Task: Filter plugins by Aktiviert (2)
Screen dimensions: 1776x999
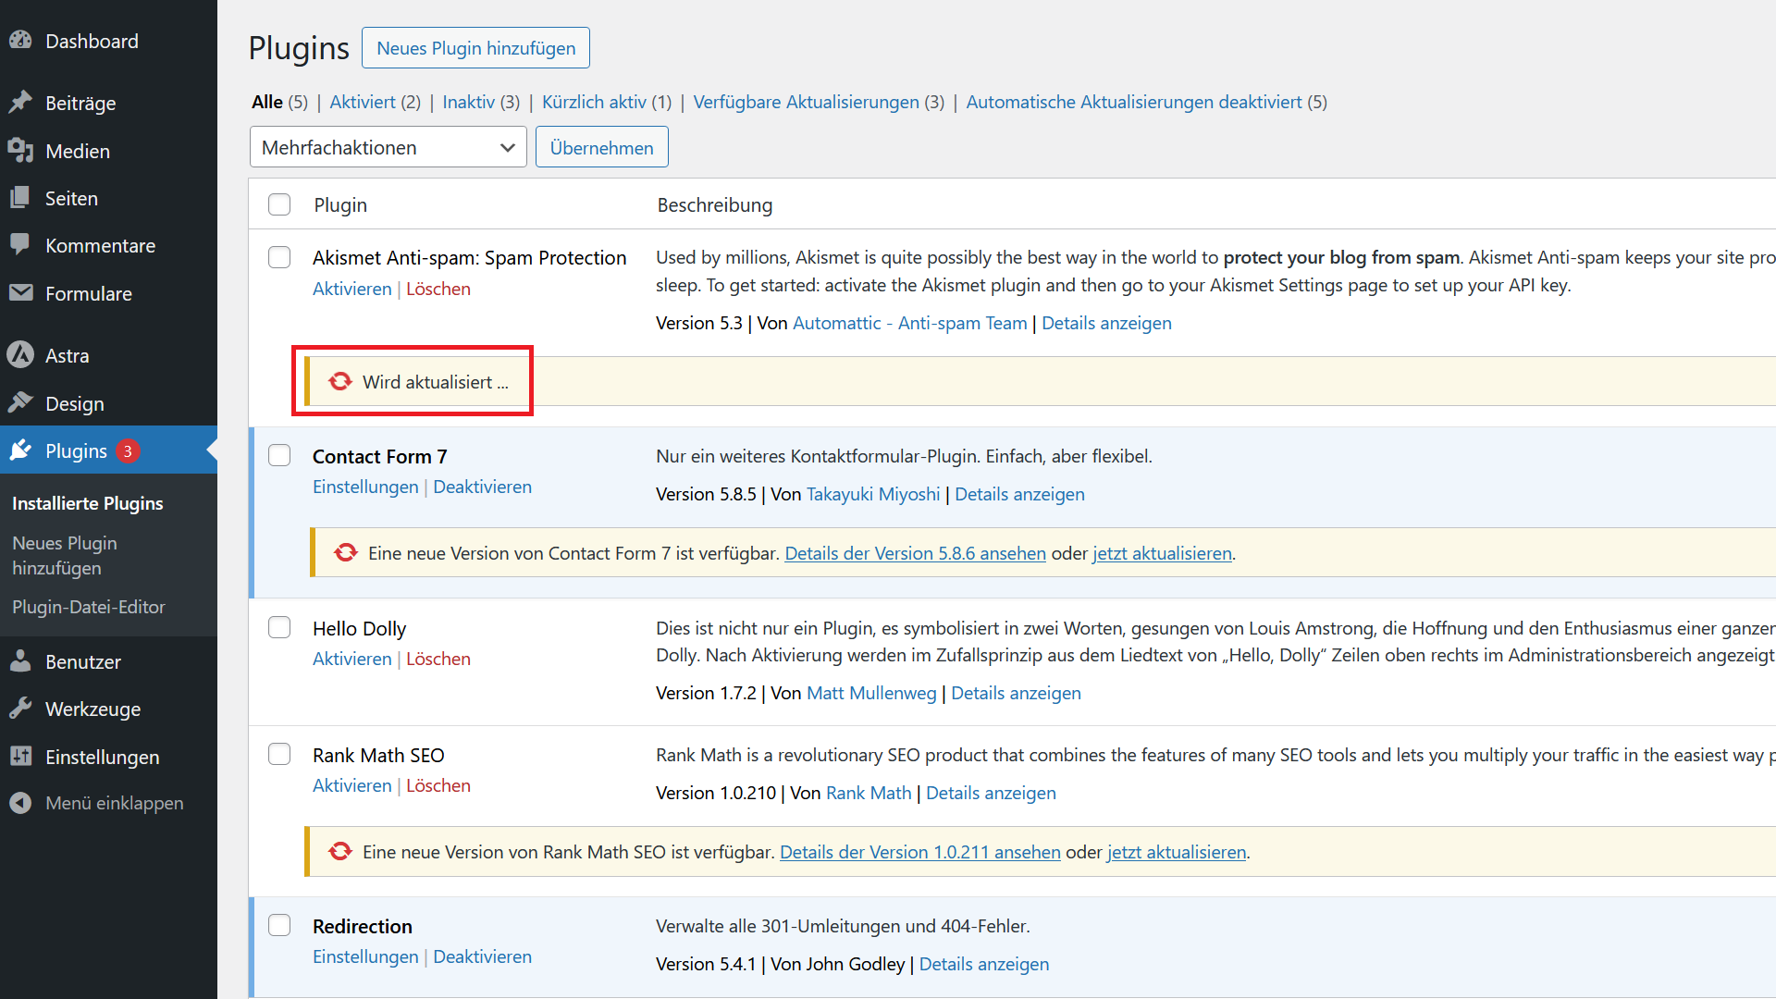Action: (x=375, y=102)
